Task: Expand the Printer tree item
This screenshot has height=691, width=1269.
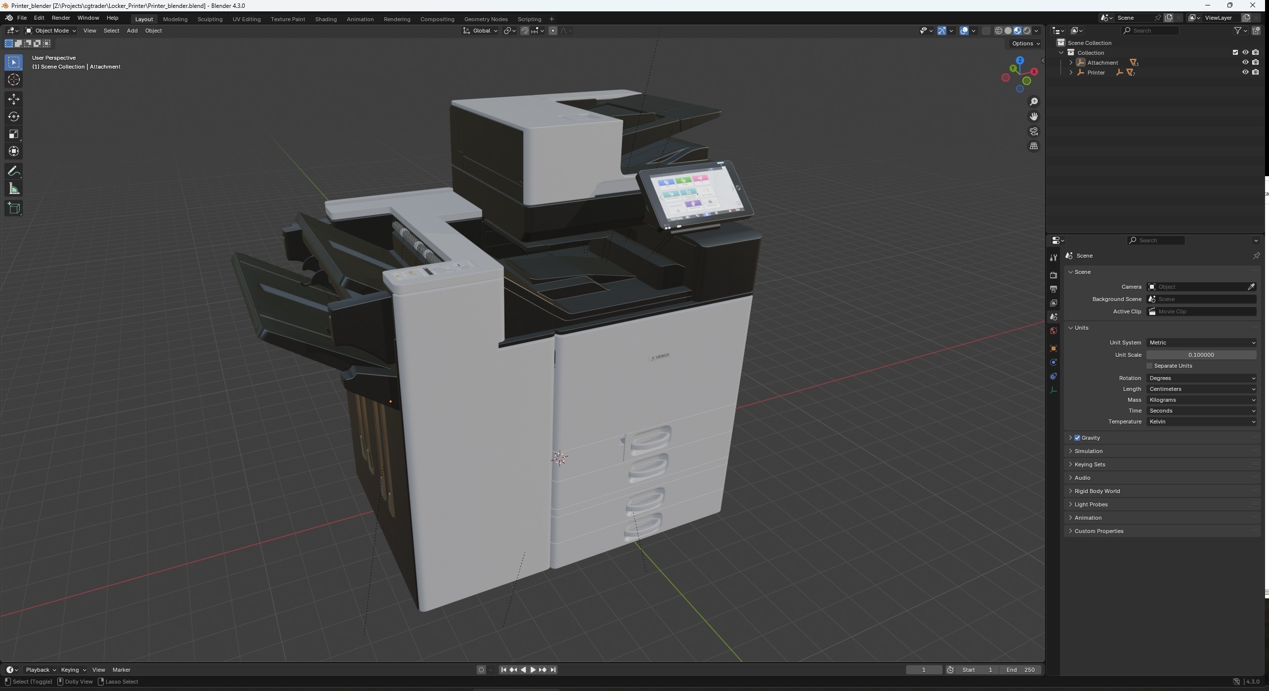Action: click(x=1071, y=73)
